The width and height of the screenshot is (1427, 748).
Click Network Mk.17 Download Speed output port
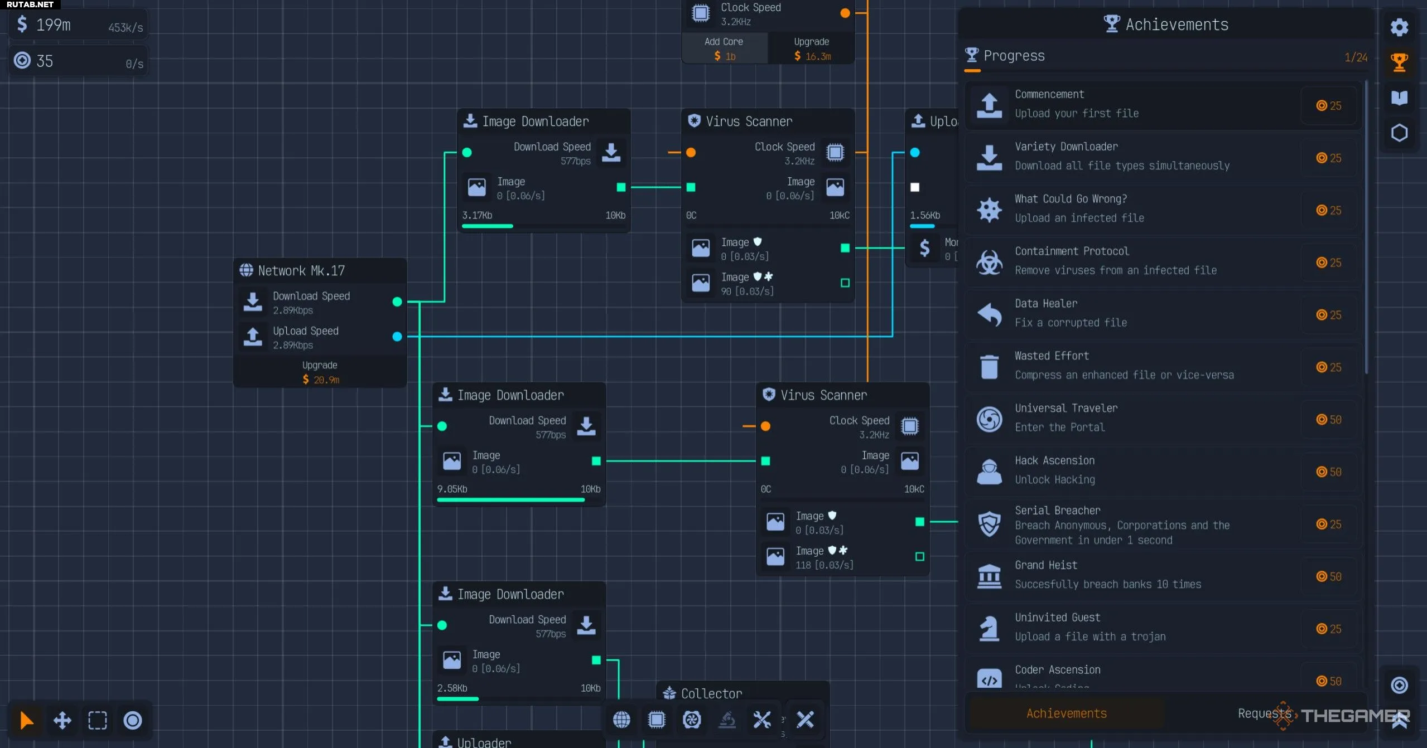click(397, 302)
